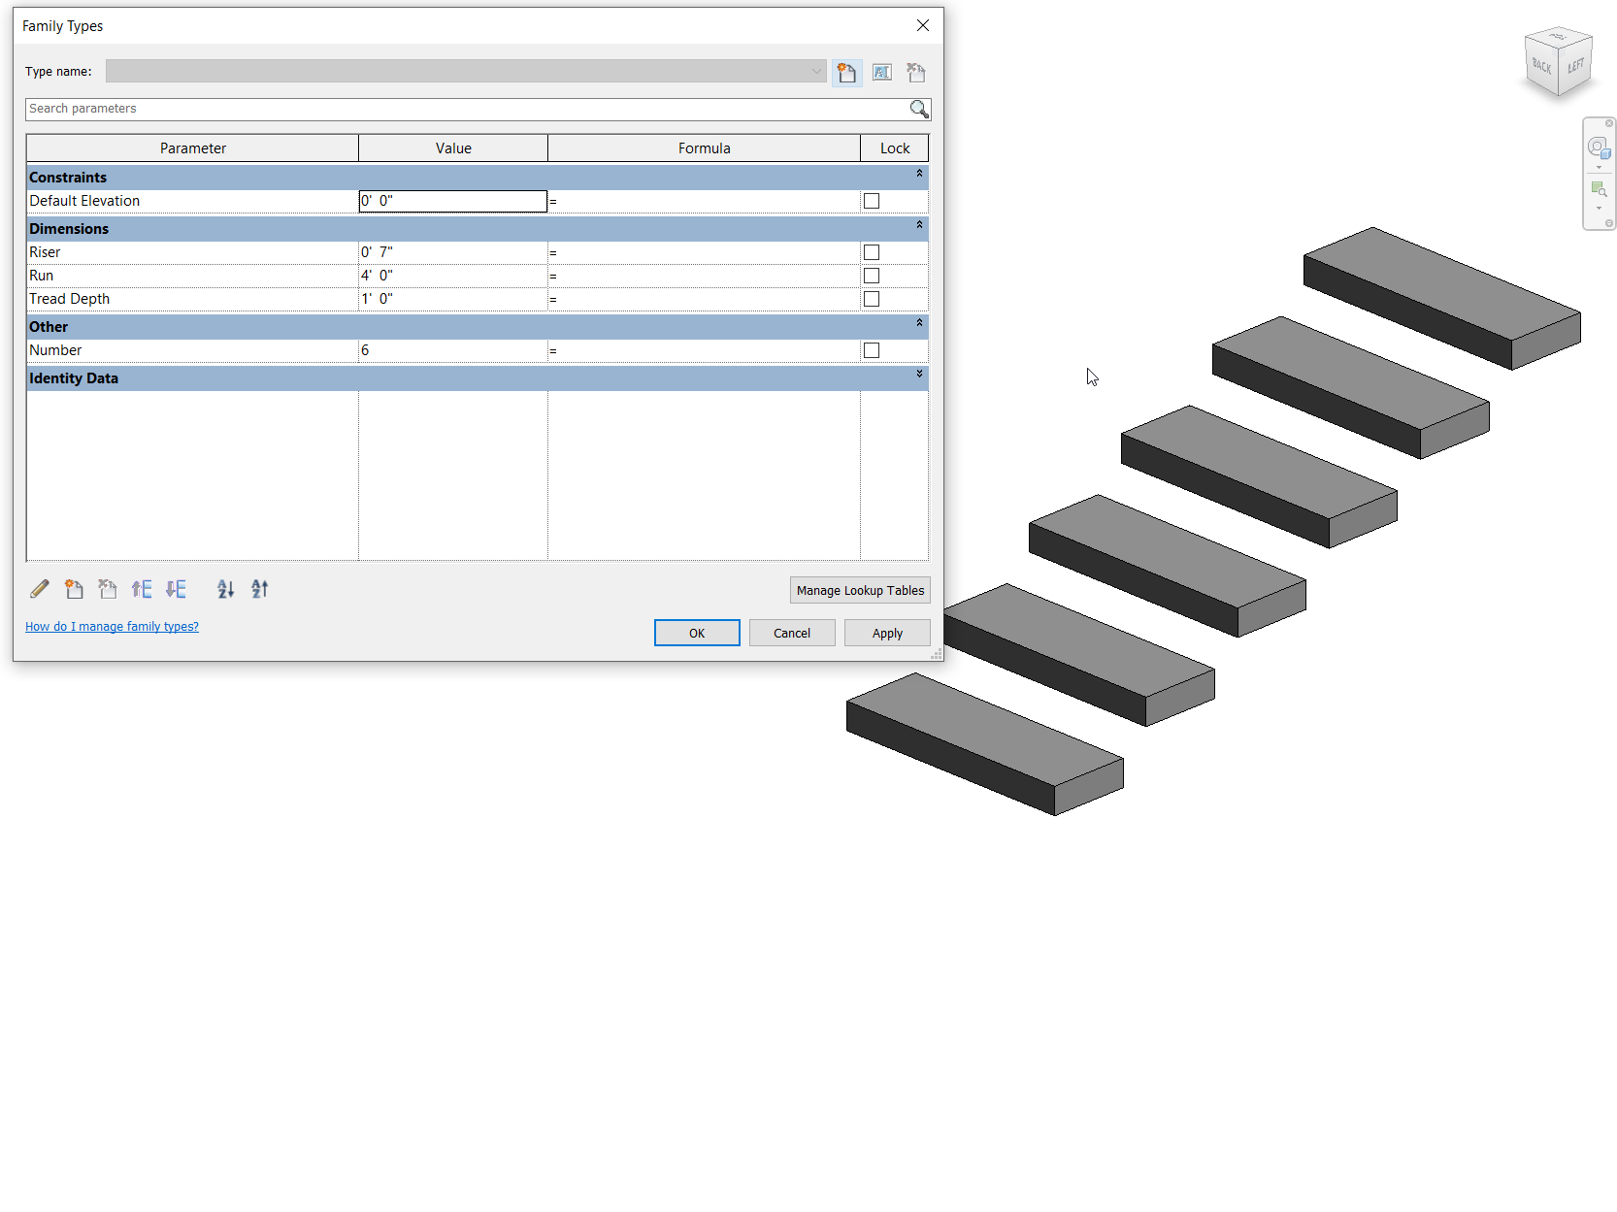The width and height of the screenshot is (1617, 1212).
Task: Open the How do I manage family types link
Action: click(112, 626)
